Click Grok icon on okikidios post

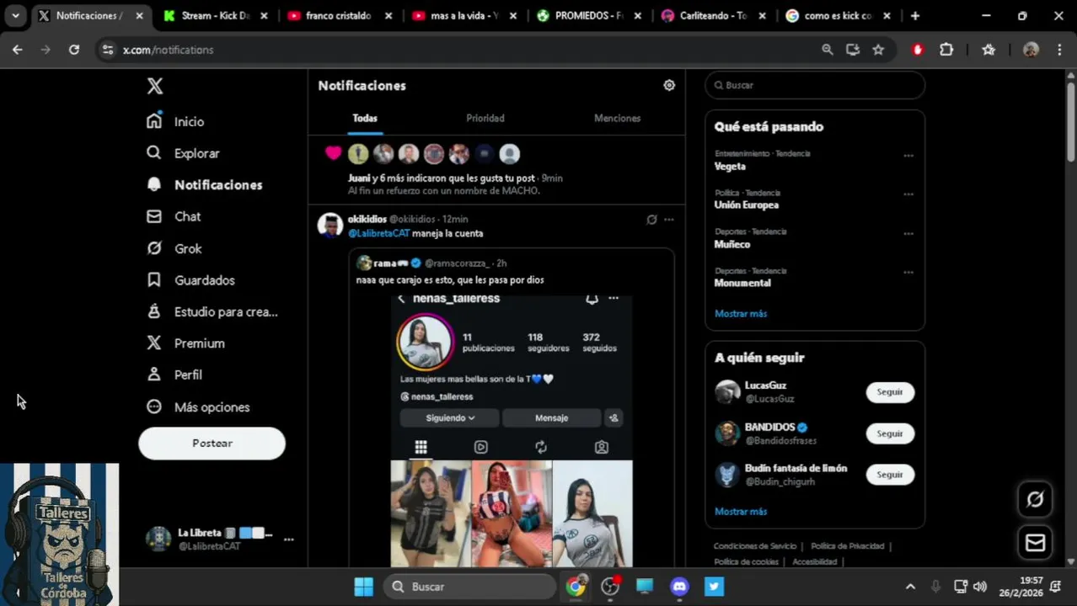tap(651, 220)
